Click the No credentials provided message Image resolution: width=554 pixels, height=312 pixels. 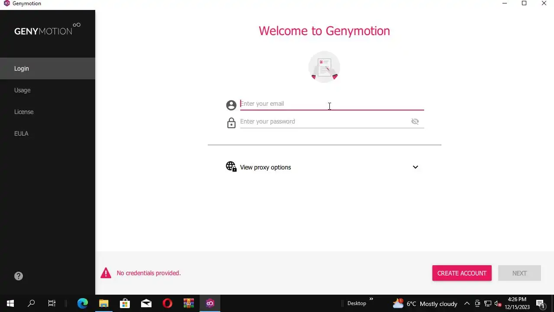click(148, 273)
